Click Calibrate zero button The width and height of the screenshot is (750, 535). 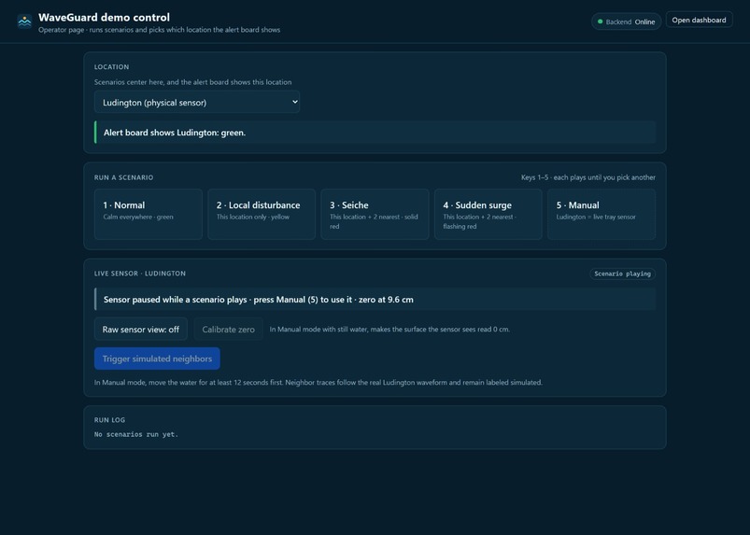(228, 330)
